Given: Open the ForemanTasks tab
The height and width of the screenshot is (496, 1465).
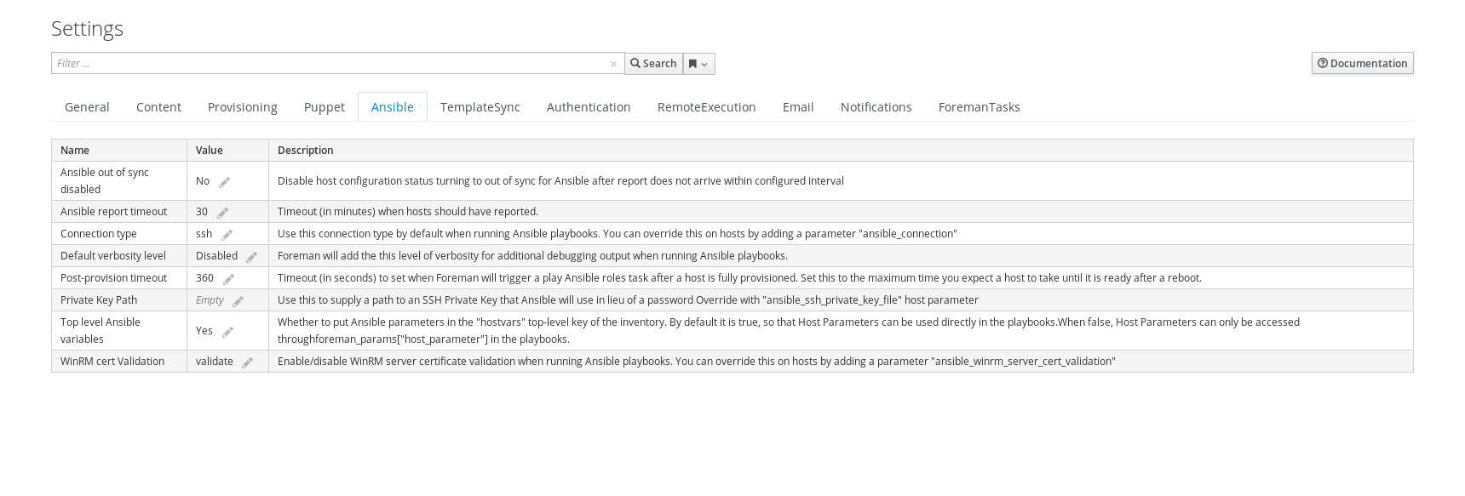Looking at the screenshot, I should pos(980,107).
